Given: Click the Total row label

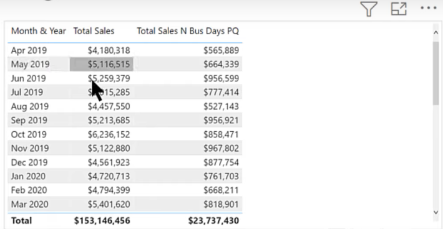Looking at the screenshot, I should click(21, 220).
